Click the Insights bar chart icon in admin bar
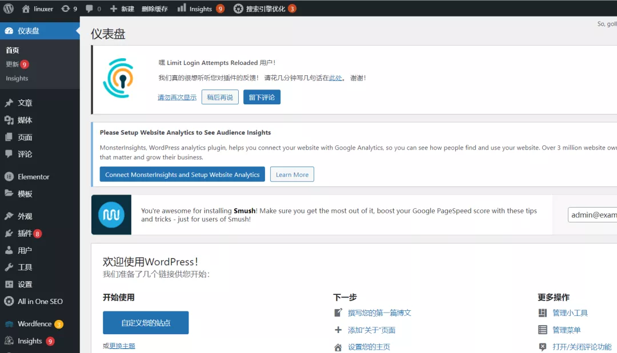The width and height of the screenshot is (617, 353). [182, 8]
